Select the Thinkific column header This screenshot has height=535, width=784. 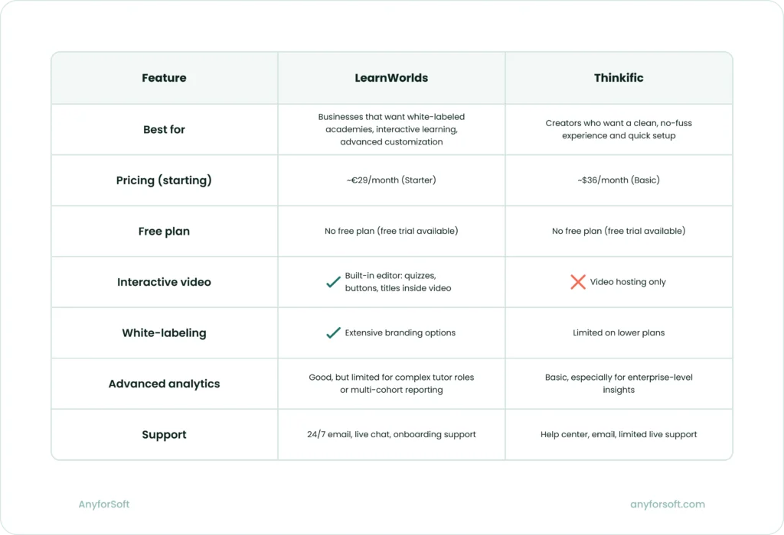(619, 78)
